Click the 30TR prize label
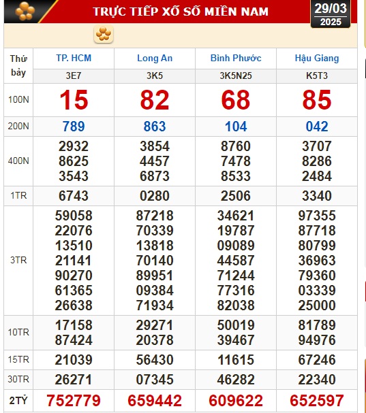Viewport: 366px width, 413px height. click(x=18, y=379)
